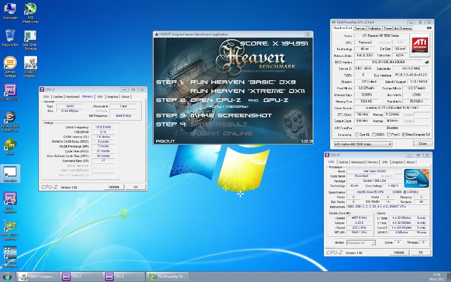Select the EVGA E-LEET Tuning Utility desktop icon

[10, 121]
